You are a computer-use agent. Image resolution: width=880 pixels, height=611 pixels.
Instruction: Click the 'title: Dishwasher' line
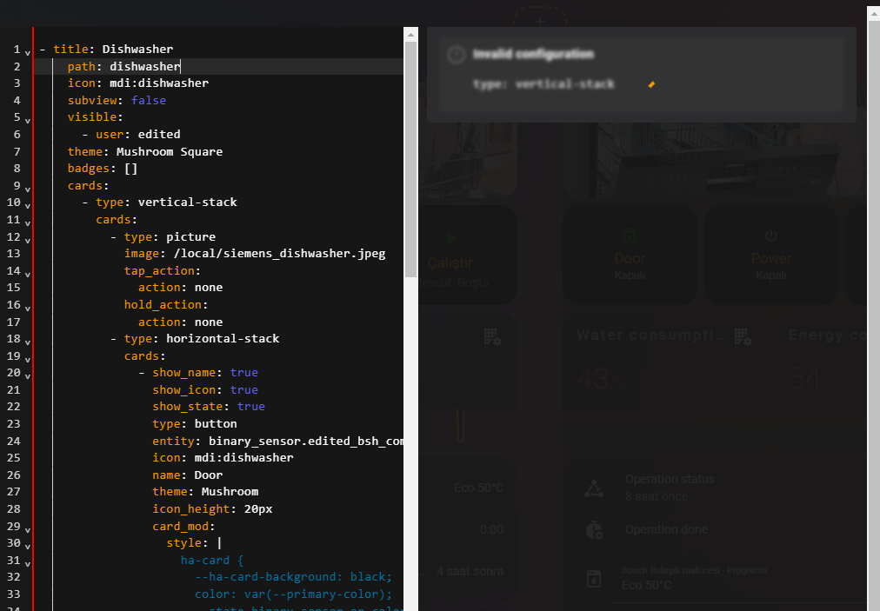113,50
